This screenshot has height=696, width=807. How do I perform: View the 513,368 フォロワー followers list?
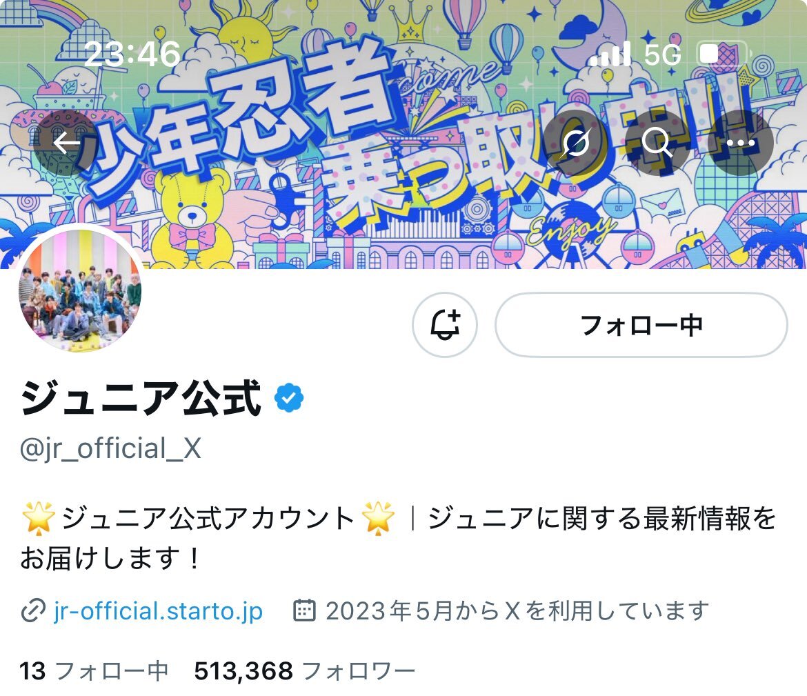[x=305, y=670]
